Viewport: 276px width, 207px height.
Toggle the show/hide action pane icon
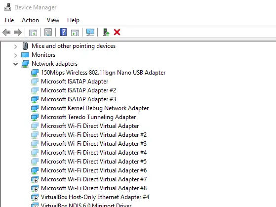pos(75,33)
